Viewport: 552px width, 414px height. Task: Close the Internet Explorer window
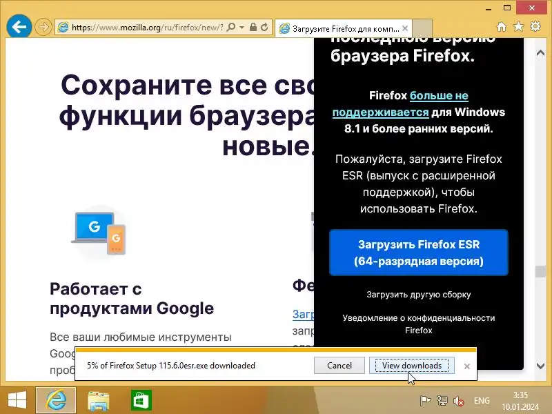click(532, 8)
